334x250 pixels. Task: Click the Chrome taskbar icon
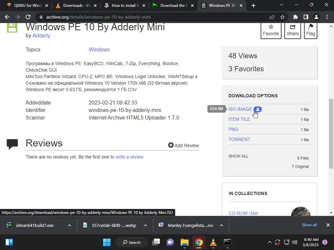(x=199, y=242)
